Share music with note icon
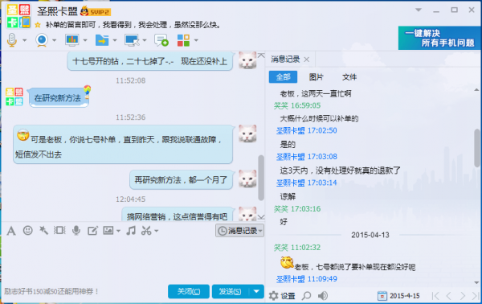The image size is (482, 304). click(131, 231)
